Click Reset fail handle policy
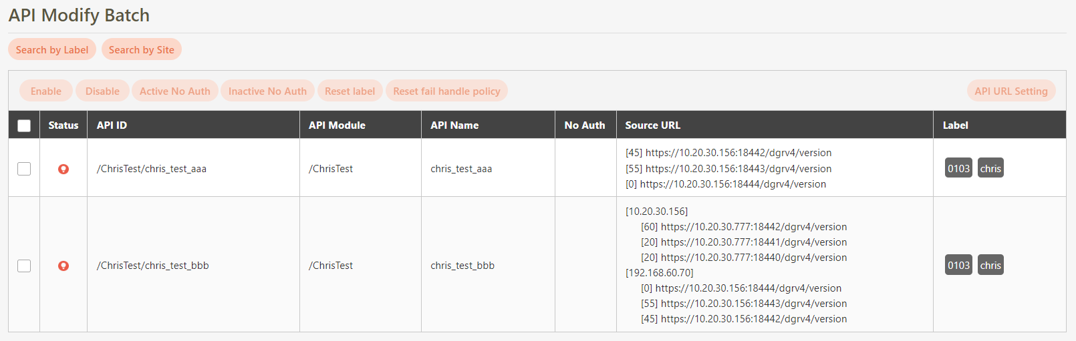The height and width of the screenshot is (341, 1076). (446, 91)
